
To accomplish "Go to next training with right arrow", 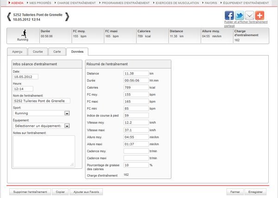I will tap(68, 17).
